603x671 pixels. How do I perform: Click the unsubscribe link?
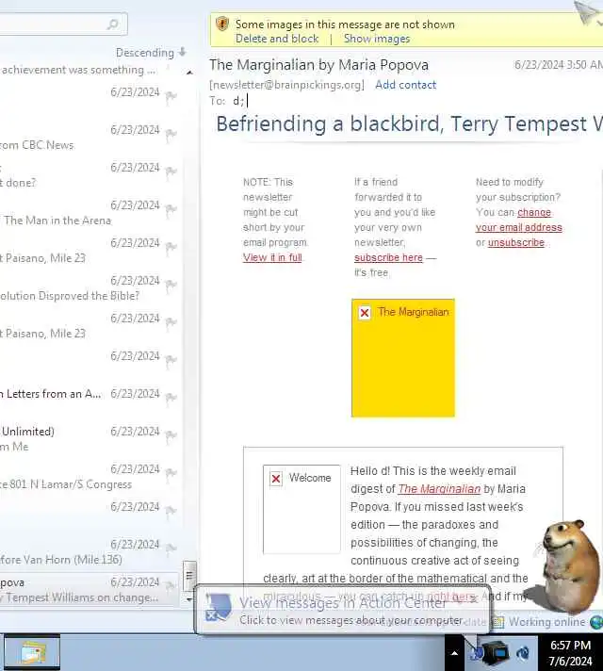[516, 242]
